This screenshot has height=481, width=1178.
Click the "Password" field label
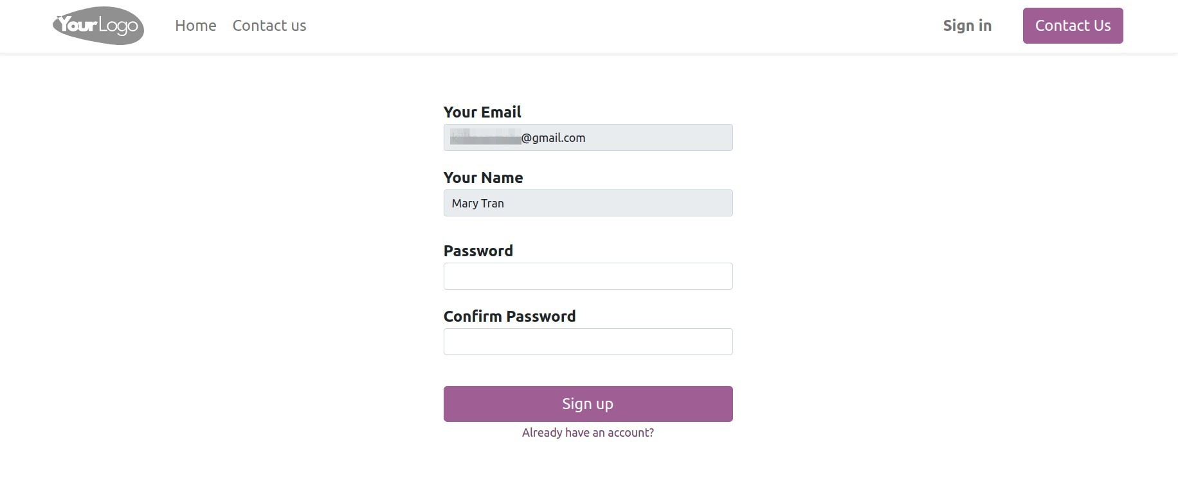click(478, 251)
